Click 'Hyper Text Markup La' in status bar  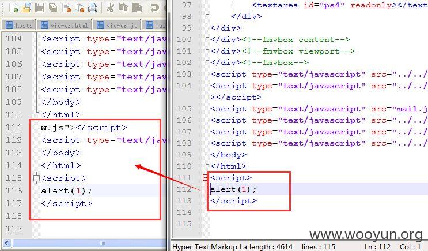(x=209, y=246)
